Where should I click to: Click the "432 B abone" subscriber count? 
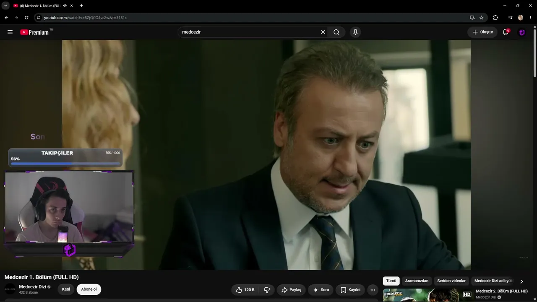tap(29, 293)
